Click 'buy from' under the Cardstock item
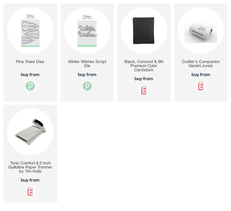231x211 pixels. (x=144, y=79)
